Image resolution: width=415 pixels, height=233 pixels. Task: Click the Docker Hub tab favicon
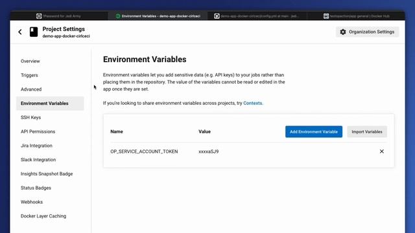pyautogui.click(x=326, y=16)
